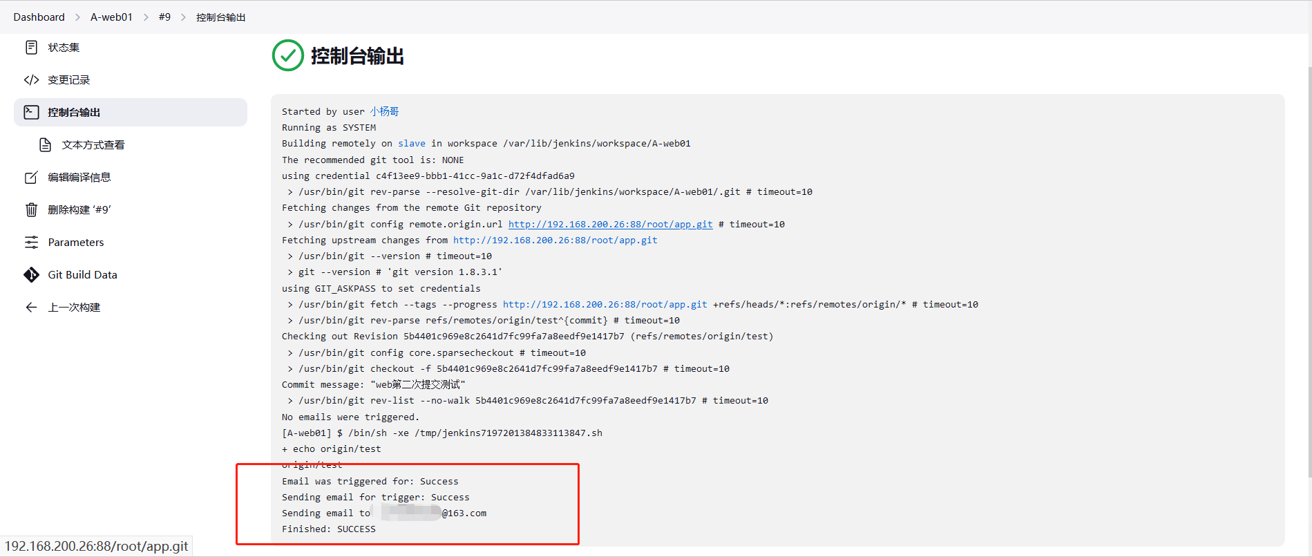Expand the chevron after #9 breadcrumb
Screen dimensions: 1312x557
(x=183, y=17)
